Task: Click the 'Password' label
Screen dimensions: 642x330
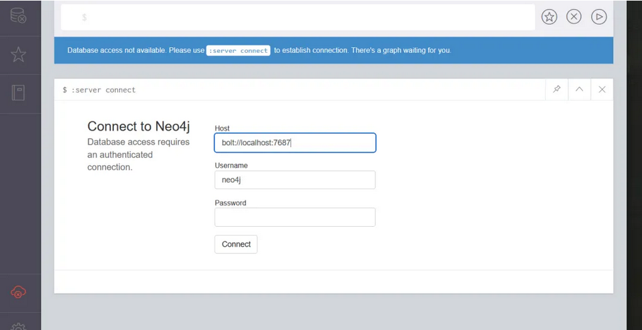Action: click(230, 203)
